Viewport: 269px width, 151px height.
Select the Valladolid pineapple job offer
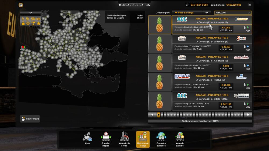pos(212,44)
